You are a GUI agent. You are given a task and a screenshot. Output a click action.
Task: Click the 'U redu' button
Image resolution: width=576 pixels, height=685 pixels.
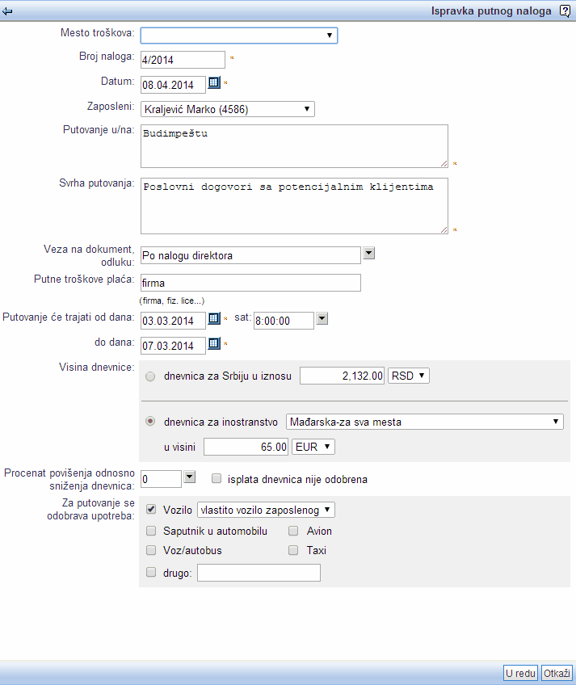tap(520, 673)
